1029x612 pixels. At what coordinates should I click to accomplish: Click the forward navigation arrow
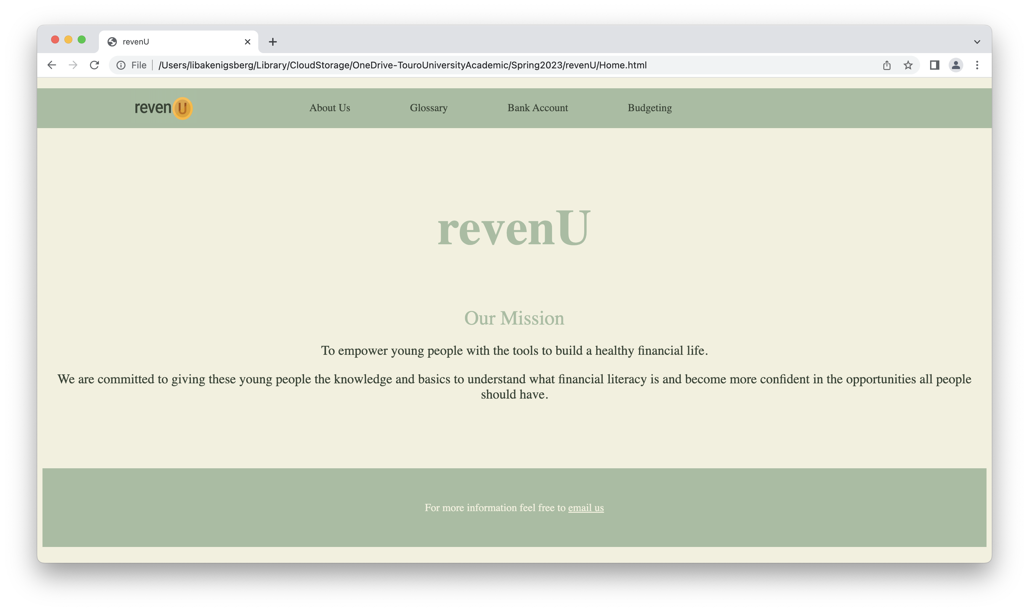coord(73,65)
